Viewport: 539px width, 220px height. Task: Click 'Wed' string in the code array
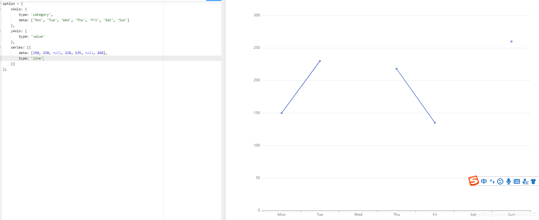point(66,20)
